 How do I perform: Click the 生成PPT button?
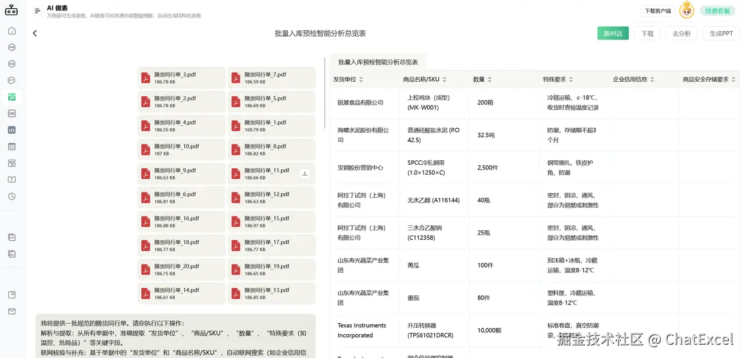(721, 34)
